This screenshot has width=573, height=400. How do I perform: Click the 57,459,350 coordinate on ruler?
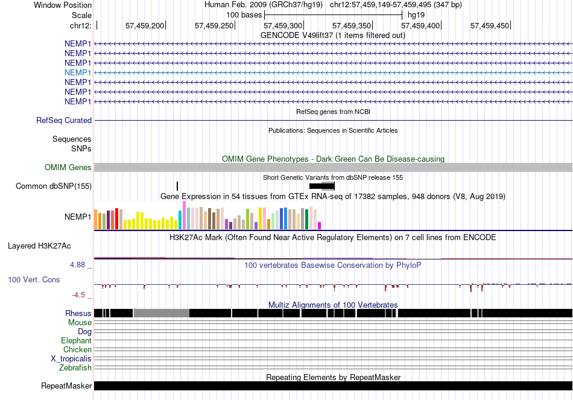pyautogui.click(x=352, y=25)
